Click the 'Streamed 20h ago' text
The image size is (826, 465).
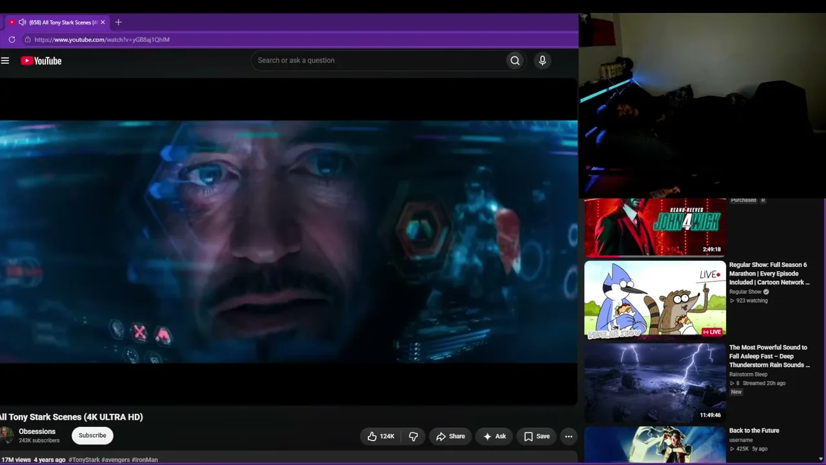coord(765,384)
